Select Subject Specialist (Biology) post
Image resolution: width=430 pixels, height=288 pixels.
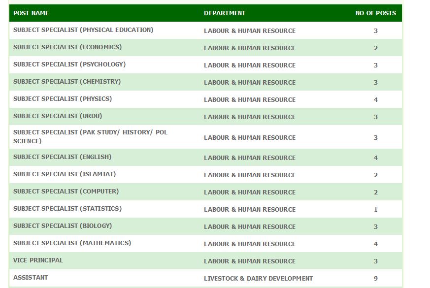(x=63, y=226)
